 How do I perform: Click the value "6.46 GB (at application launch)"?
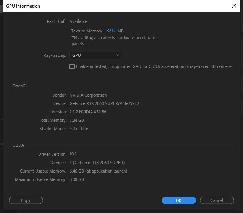99,171
